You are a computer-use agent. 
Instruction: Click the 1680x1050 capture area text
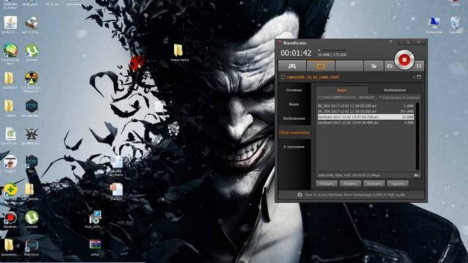(x=313, y=77)
